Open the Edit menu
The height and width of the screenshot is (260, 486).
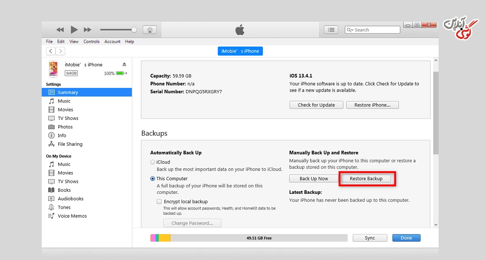pos(61,42)
